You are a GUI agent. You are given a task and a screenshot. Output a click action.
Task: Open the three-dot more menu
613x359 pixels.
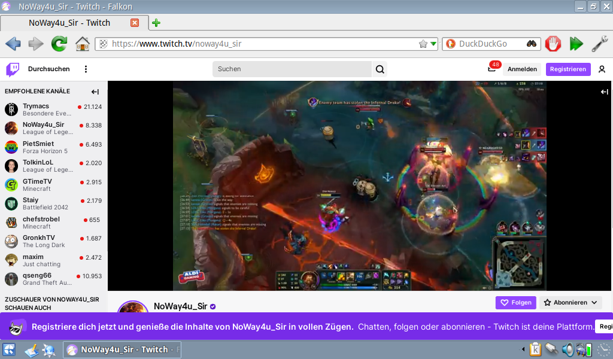[x=86, y=69]
